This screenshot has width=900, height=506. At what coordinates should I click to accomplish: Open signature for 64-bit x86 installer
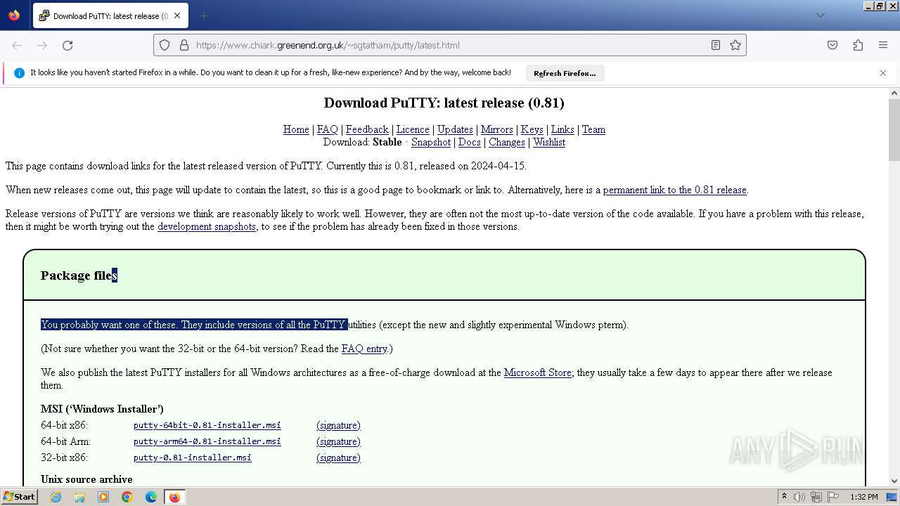338,425
